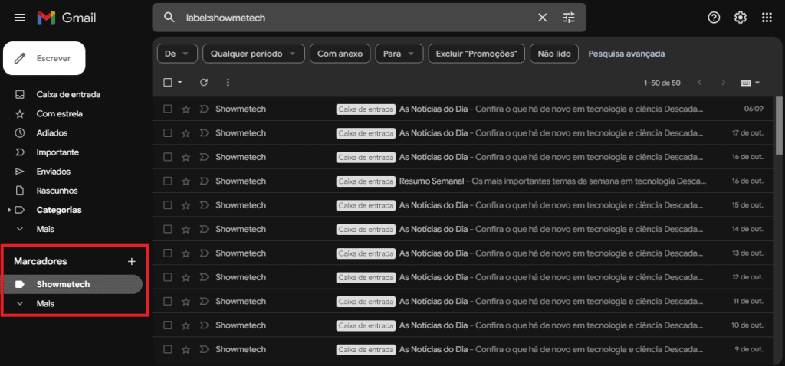Open Pesquisa avançada link

(626, 54)
